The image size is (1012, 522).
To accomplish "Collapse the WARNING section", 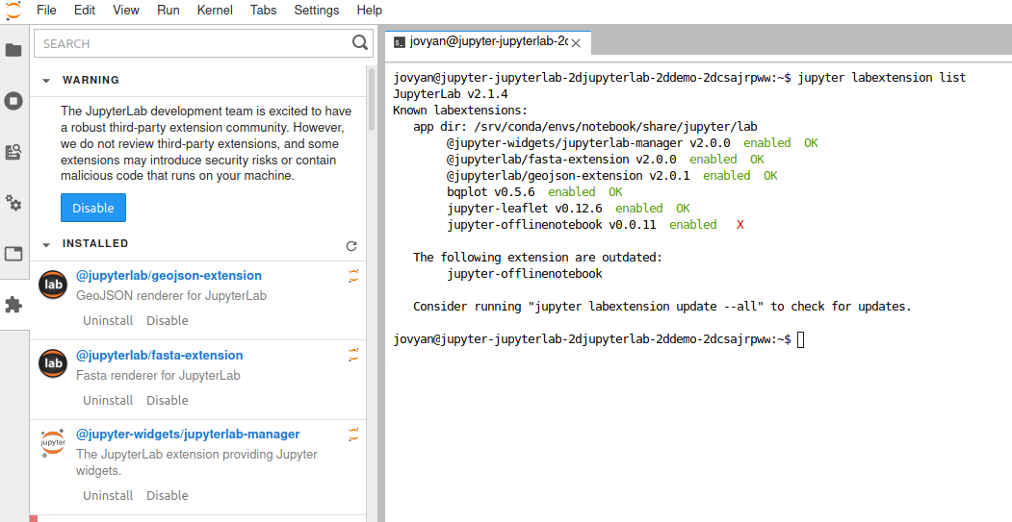I will tap(46, 81).
